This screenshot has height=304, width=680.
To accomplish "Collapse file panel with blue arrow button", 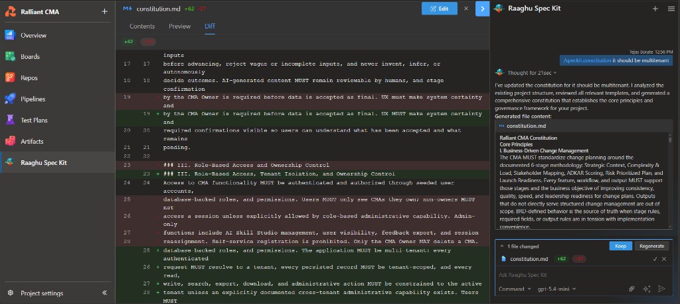I will click(x=482, y=9).
